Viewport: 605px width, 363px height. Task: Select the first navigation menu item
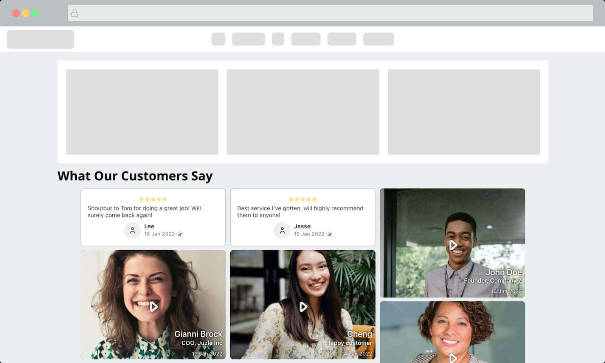pos(218,39)
